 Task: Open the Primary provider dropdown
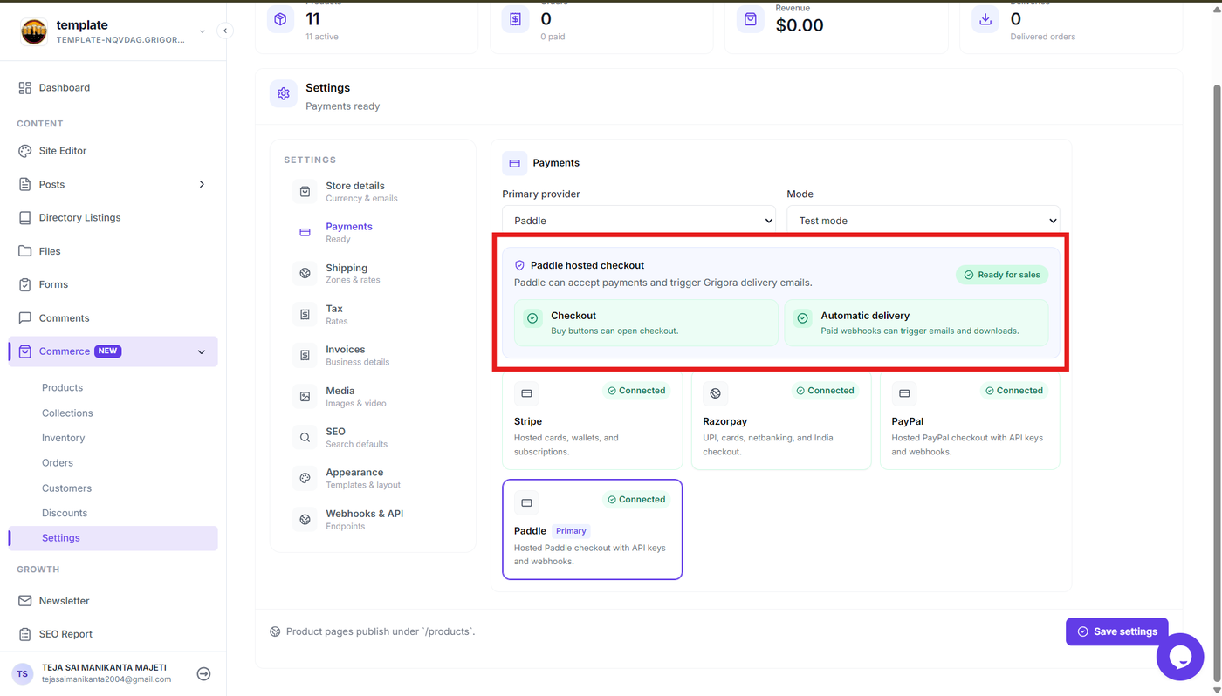tap(639, 221)
